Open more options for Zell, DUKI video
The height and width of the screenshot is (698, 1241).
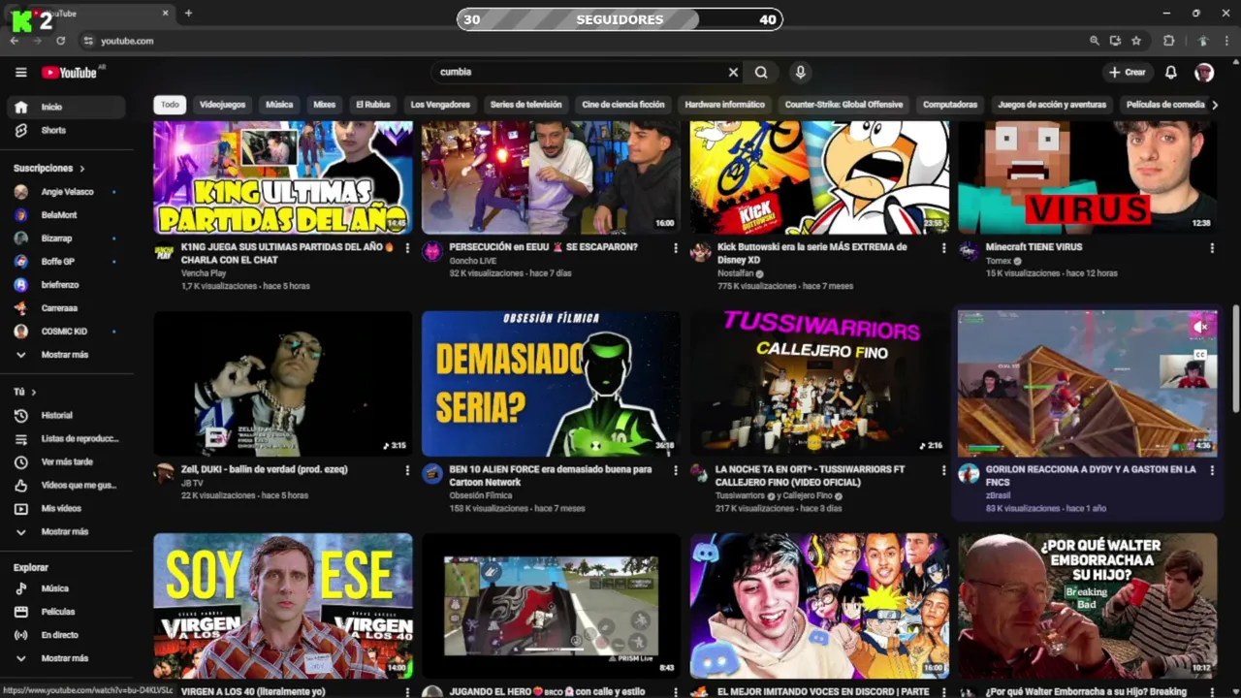point(407,470)
